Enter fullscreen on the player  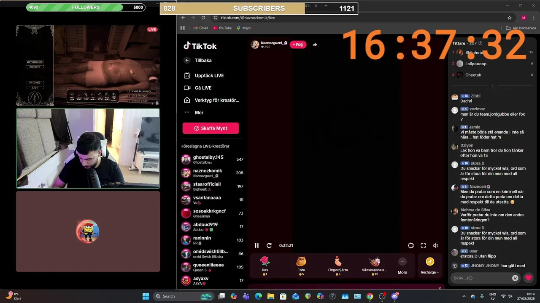(423, 245)
